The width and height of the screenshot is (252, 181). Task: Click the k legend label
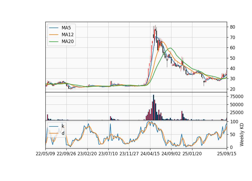63,126
